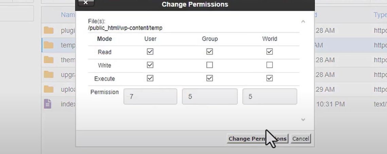Viewport: 387px width, 154px height.
Task: Click the Change Permissions button
Action: 258,138
